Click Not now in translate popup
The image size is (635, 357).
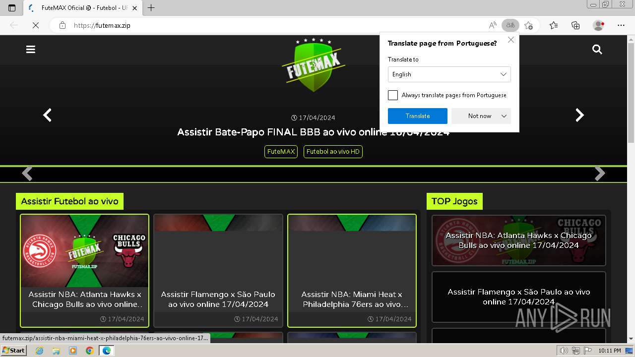[479, 116]
